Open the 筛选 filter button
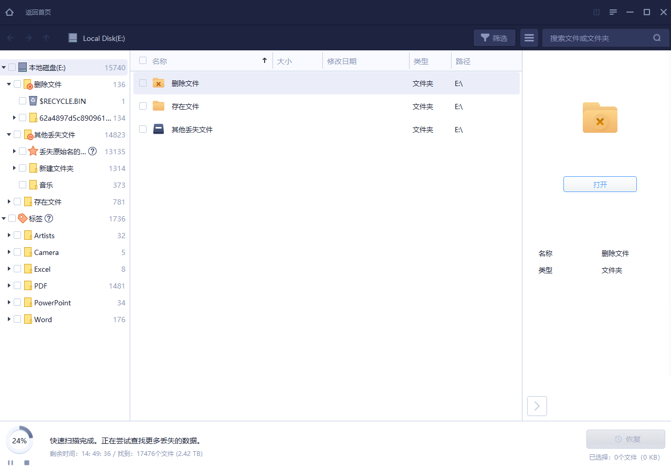The image size is (671, 468). pos(495,38)
